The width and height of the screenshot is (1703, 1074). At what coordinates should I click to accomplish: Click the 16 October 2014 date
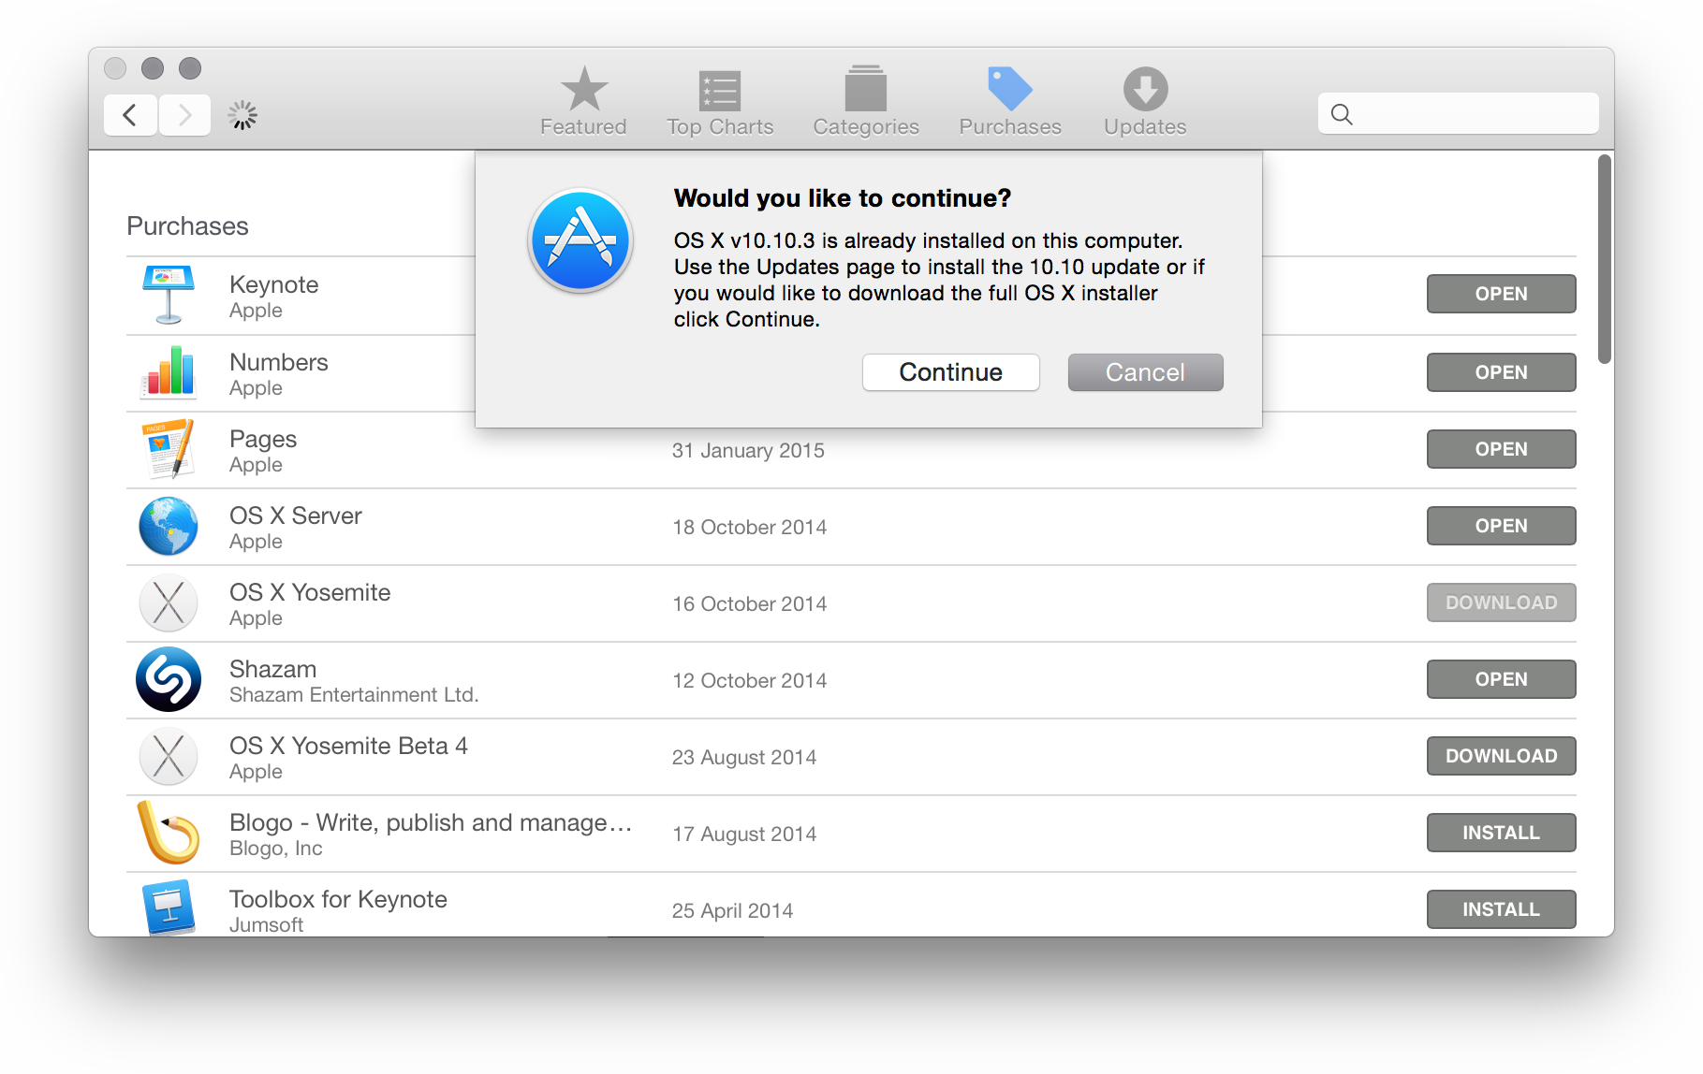pos(749,604)
